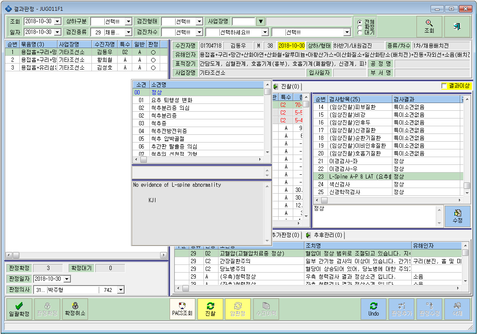This screenshot has width=477, height=334.
Task: Click the exit door icon button
Action: 457,27
